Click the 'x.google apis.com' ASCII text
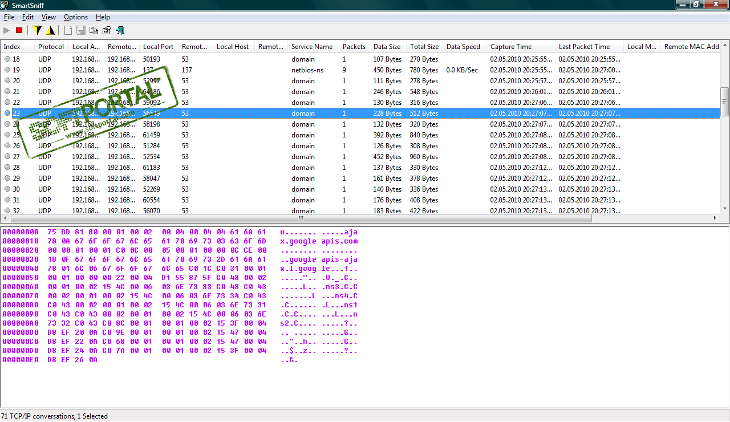The width and height of the screenshot is (730, 422). [319, 241]
